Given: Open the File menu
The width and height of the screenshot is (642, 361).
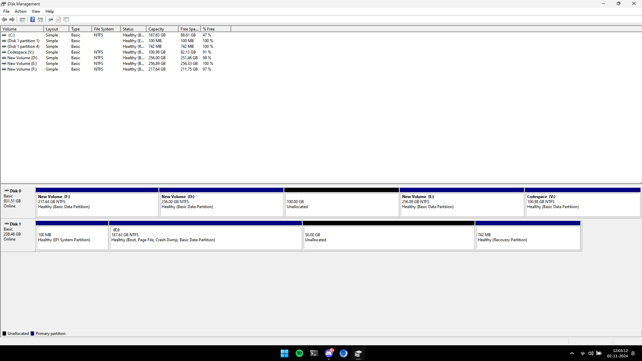Looking at the screenshot, I should pyautogui.click(x=6, y=11).
